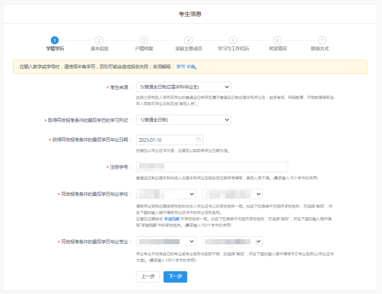Expand first 毕业专业 dropdown
382x294 pixels.
tap(166, 241)
